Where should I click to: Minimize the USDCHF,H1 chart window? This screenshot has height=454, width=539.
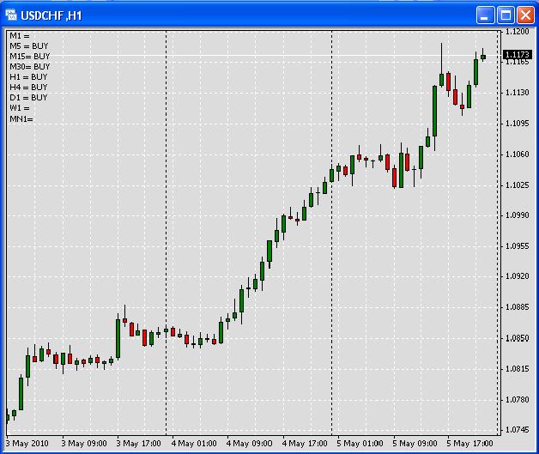[x=487, y=15]
